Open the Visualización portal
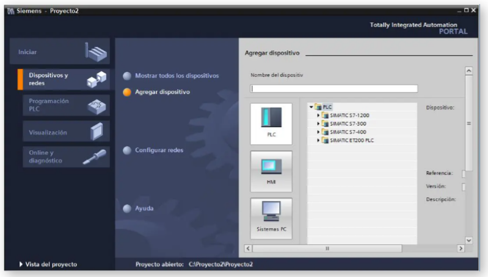The image size is (488, 277). pyautogui.click(x=67, y=133)
